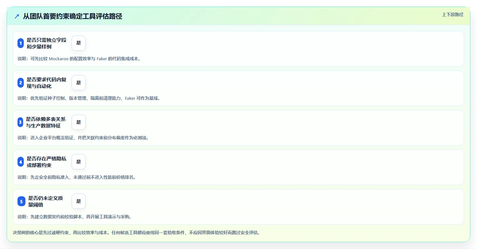Select step badge number 3

point(20,122)
